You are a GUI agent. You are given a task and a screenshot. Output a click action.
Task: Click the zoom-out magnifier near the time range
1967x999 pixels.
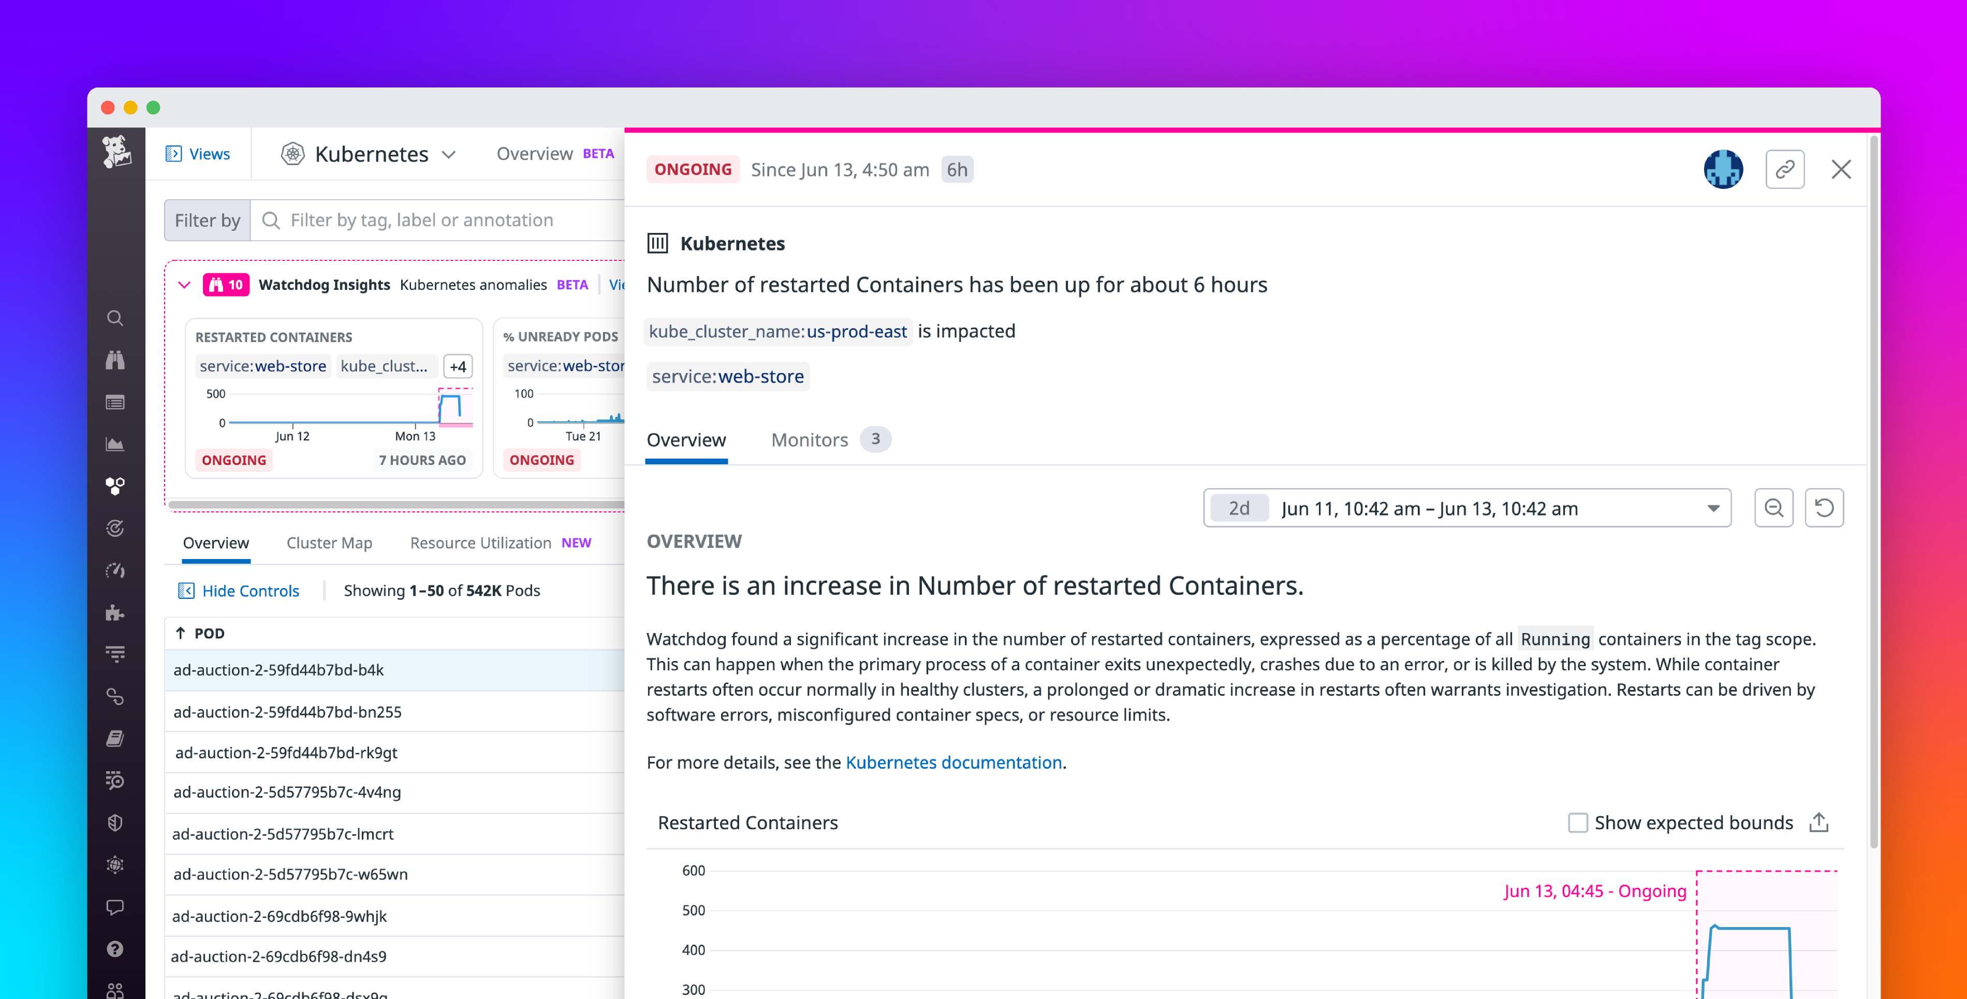coord(1774,508)
